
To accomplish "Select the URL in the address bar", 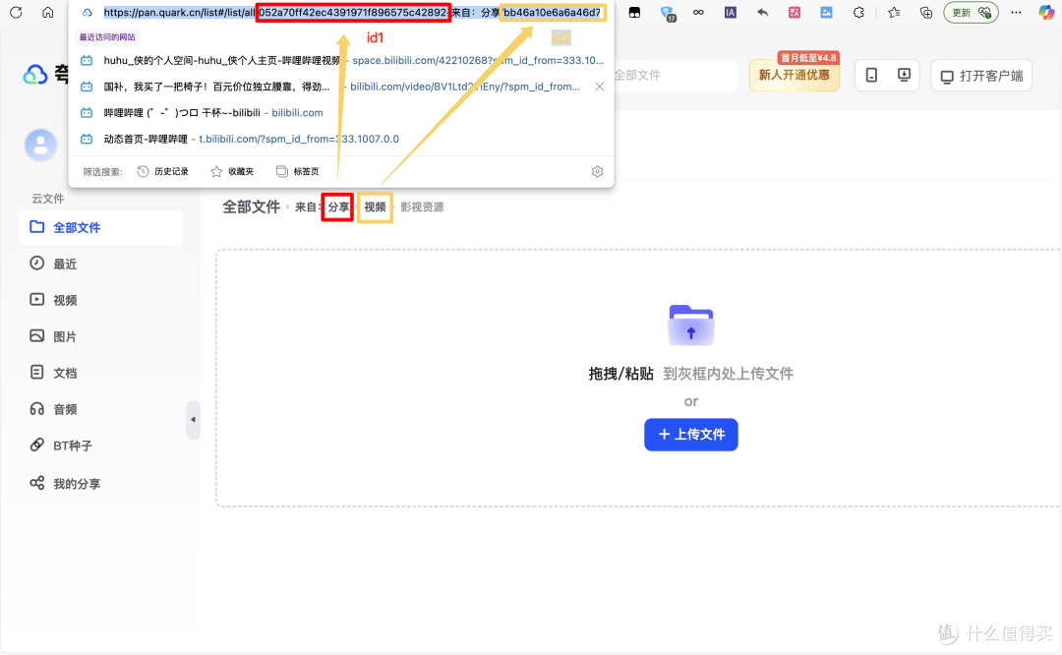I will click(x=352, y=12).
